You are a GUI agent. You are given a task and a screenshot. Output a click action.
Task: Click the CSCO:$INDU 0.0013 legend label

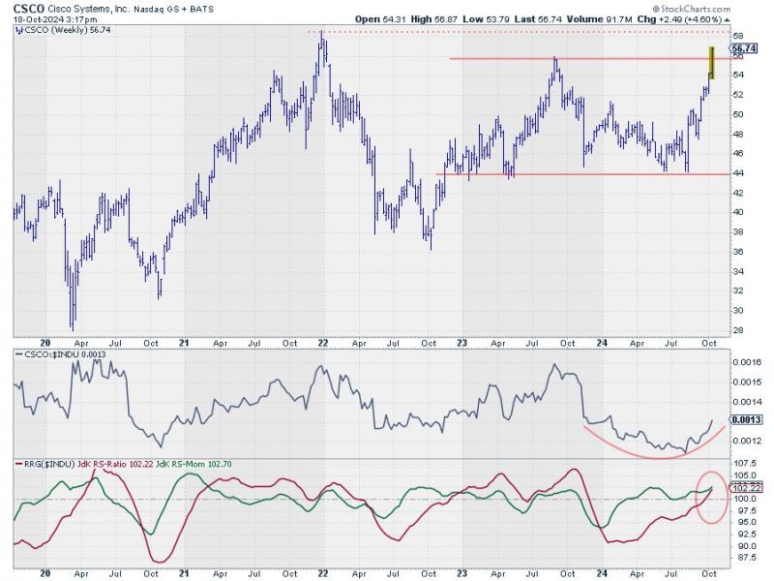[64, 354]
